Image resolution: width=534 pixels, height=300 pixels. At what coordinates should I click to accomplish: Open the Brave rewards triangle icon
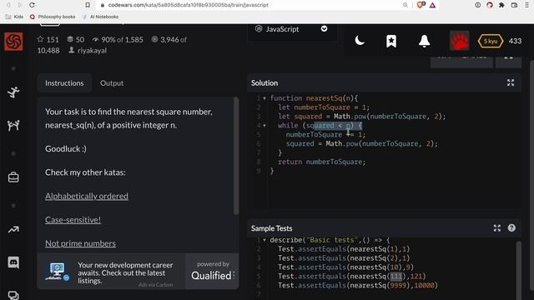[x=432, y=5]
